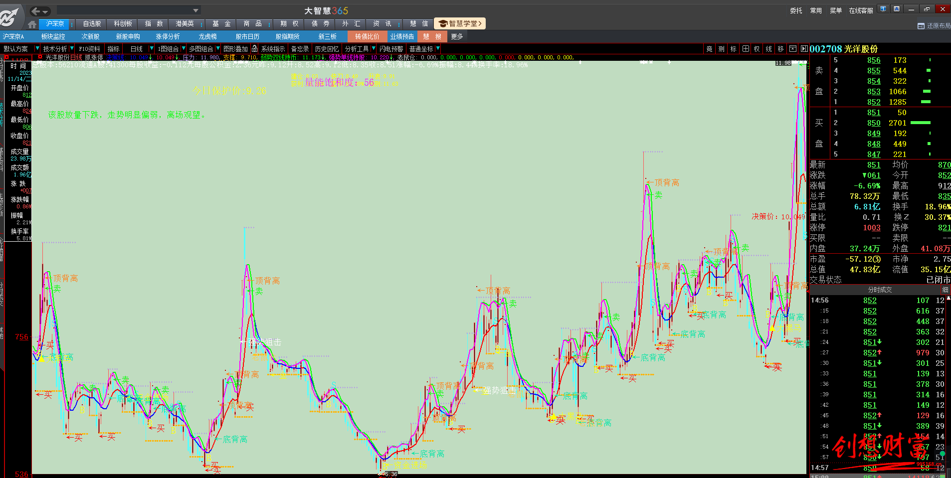Image resolution: width=951 pixels, height=478 pixels.
Task: Click the crosshair grid icon
Action: (x=746, y=49)
